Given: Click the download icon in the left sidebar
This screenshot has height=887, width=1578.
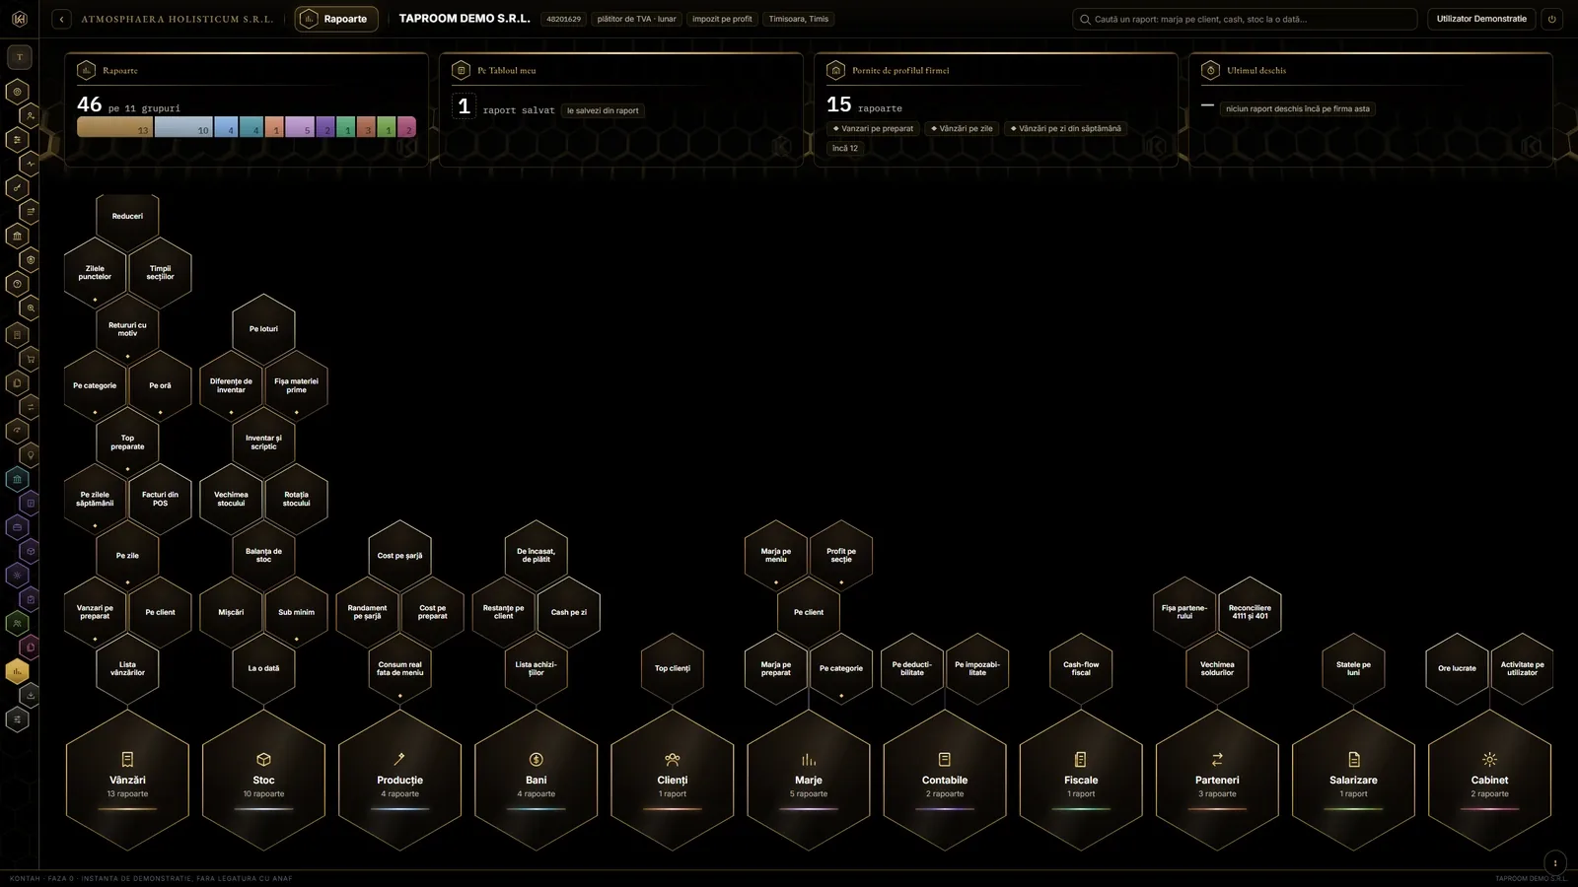Looking at the screenshot, I should 31,695.
